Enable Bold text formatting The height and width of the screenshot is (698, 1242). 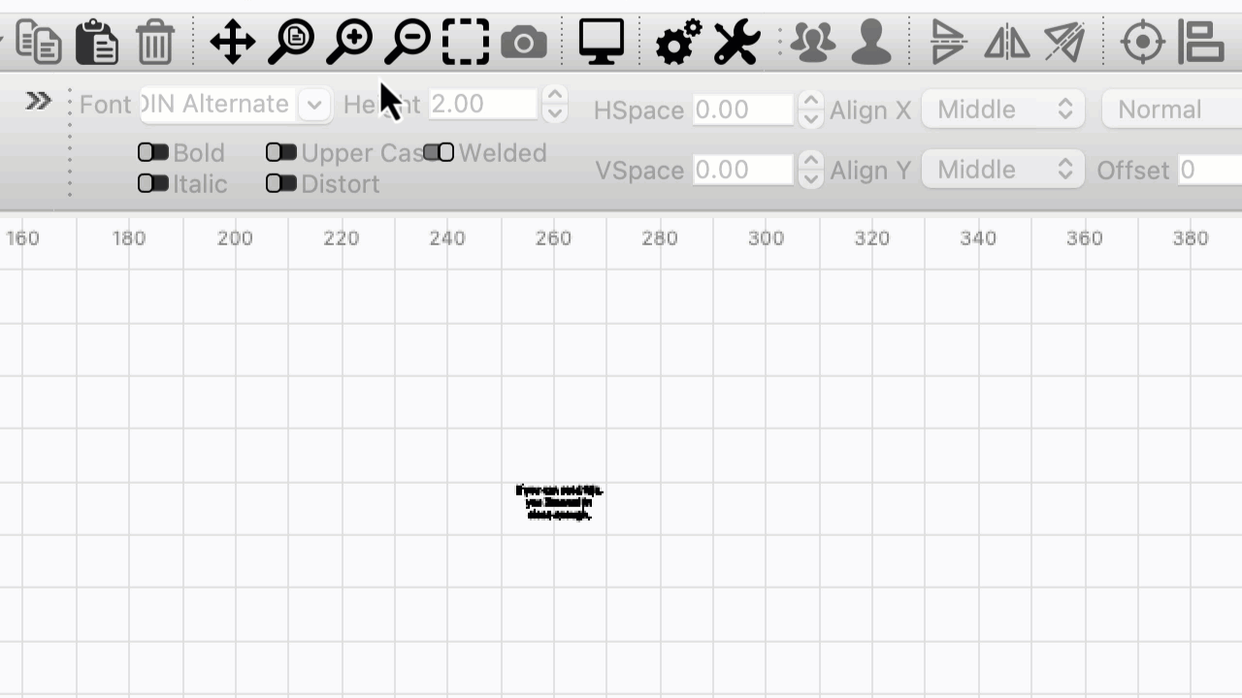coord(153,152)
